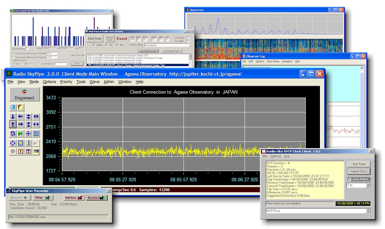The height and width of the screenshot is (229, 385).
Task: Click the green fast-forward arrows icon
Action: point(21,134)
